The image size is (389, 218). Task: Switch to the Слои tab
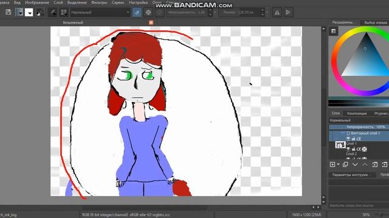coord(336,113)
